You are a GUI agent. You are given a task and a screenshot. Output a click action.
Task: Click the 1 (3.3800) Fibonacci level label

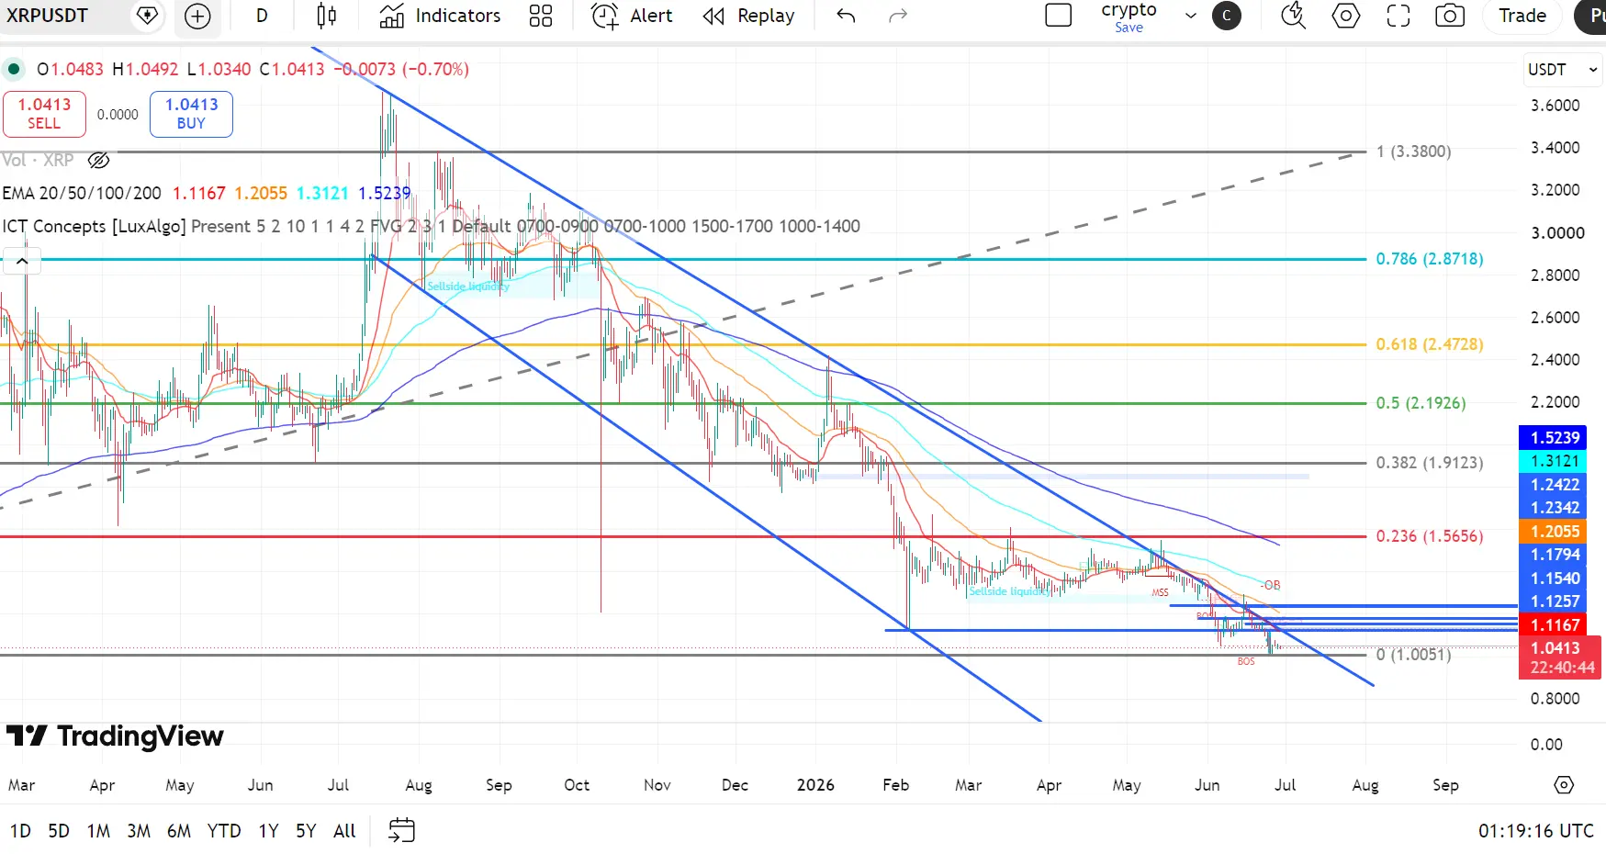[1413, 152]
